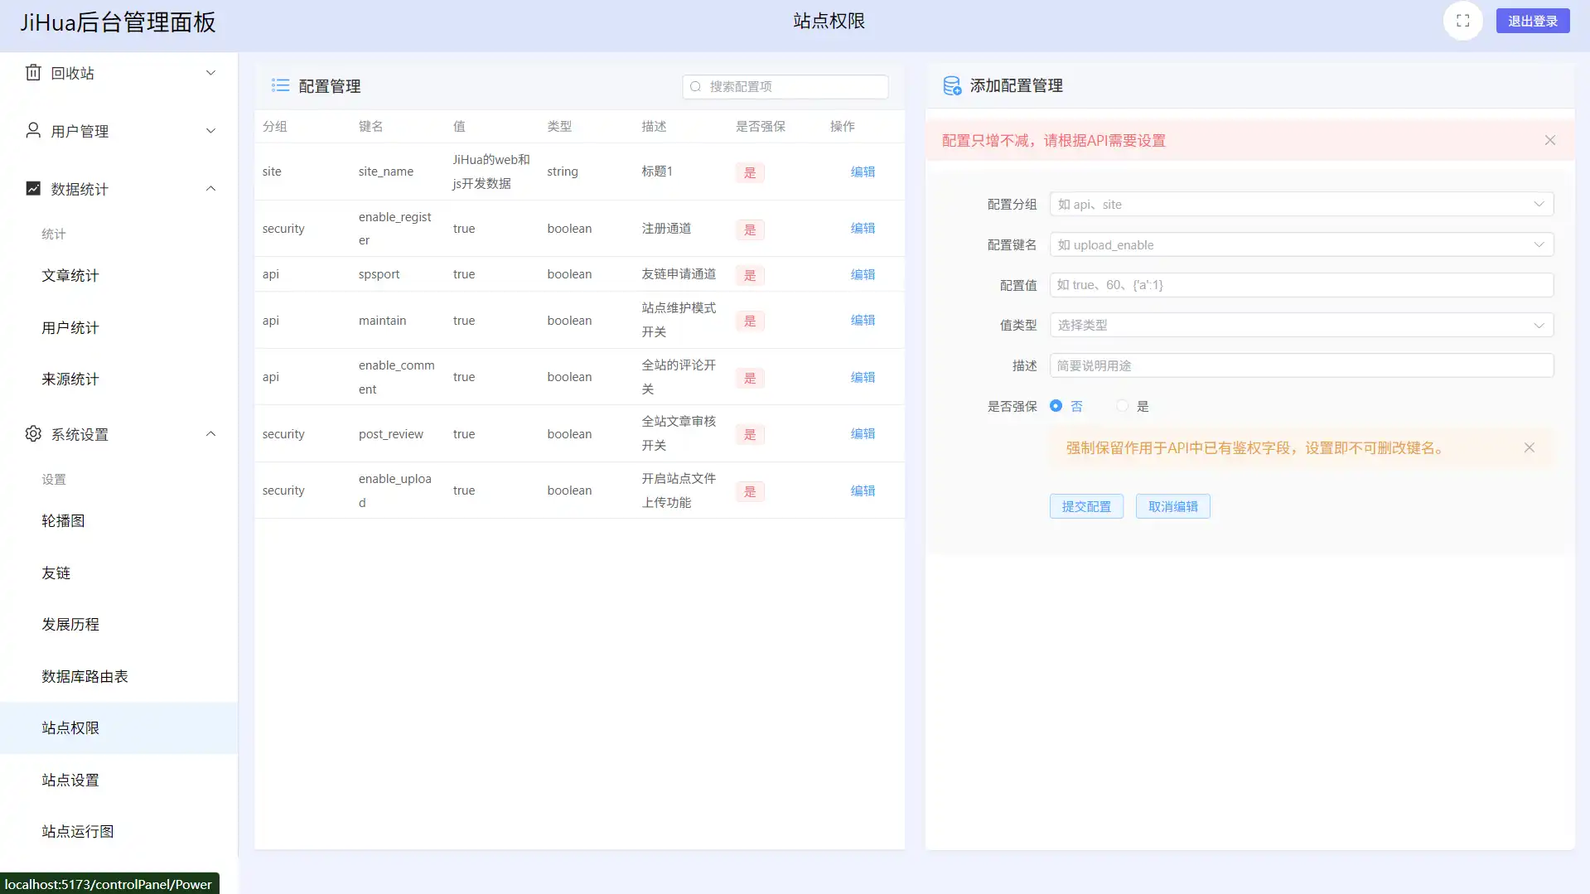The image size is (1590, 894).
Task: Open 站点设置 in the sidebar menu
Action: point(70,780)
